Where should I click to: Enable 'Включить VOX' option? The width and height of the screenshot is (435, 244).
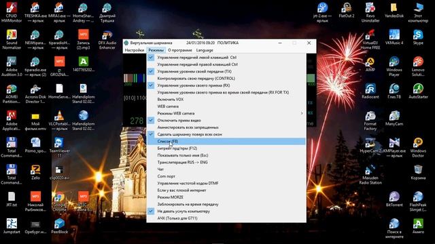pos(226,100)
